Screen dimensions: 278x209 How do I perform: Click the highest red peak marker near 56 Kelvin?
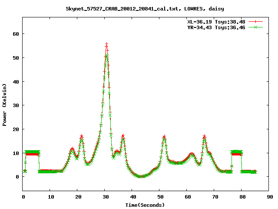coord(106,44)
